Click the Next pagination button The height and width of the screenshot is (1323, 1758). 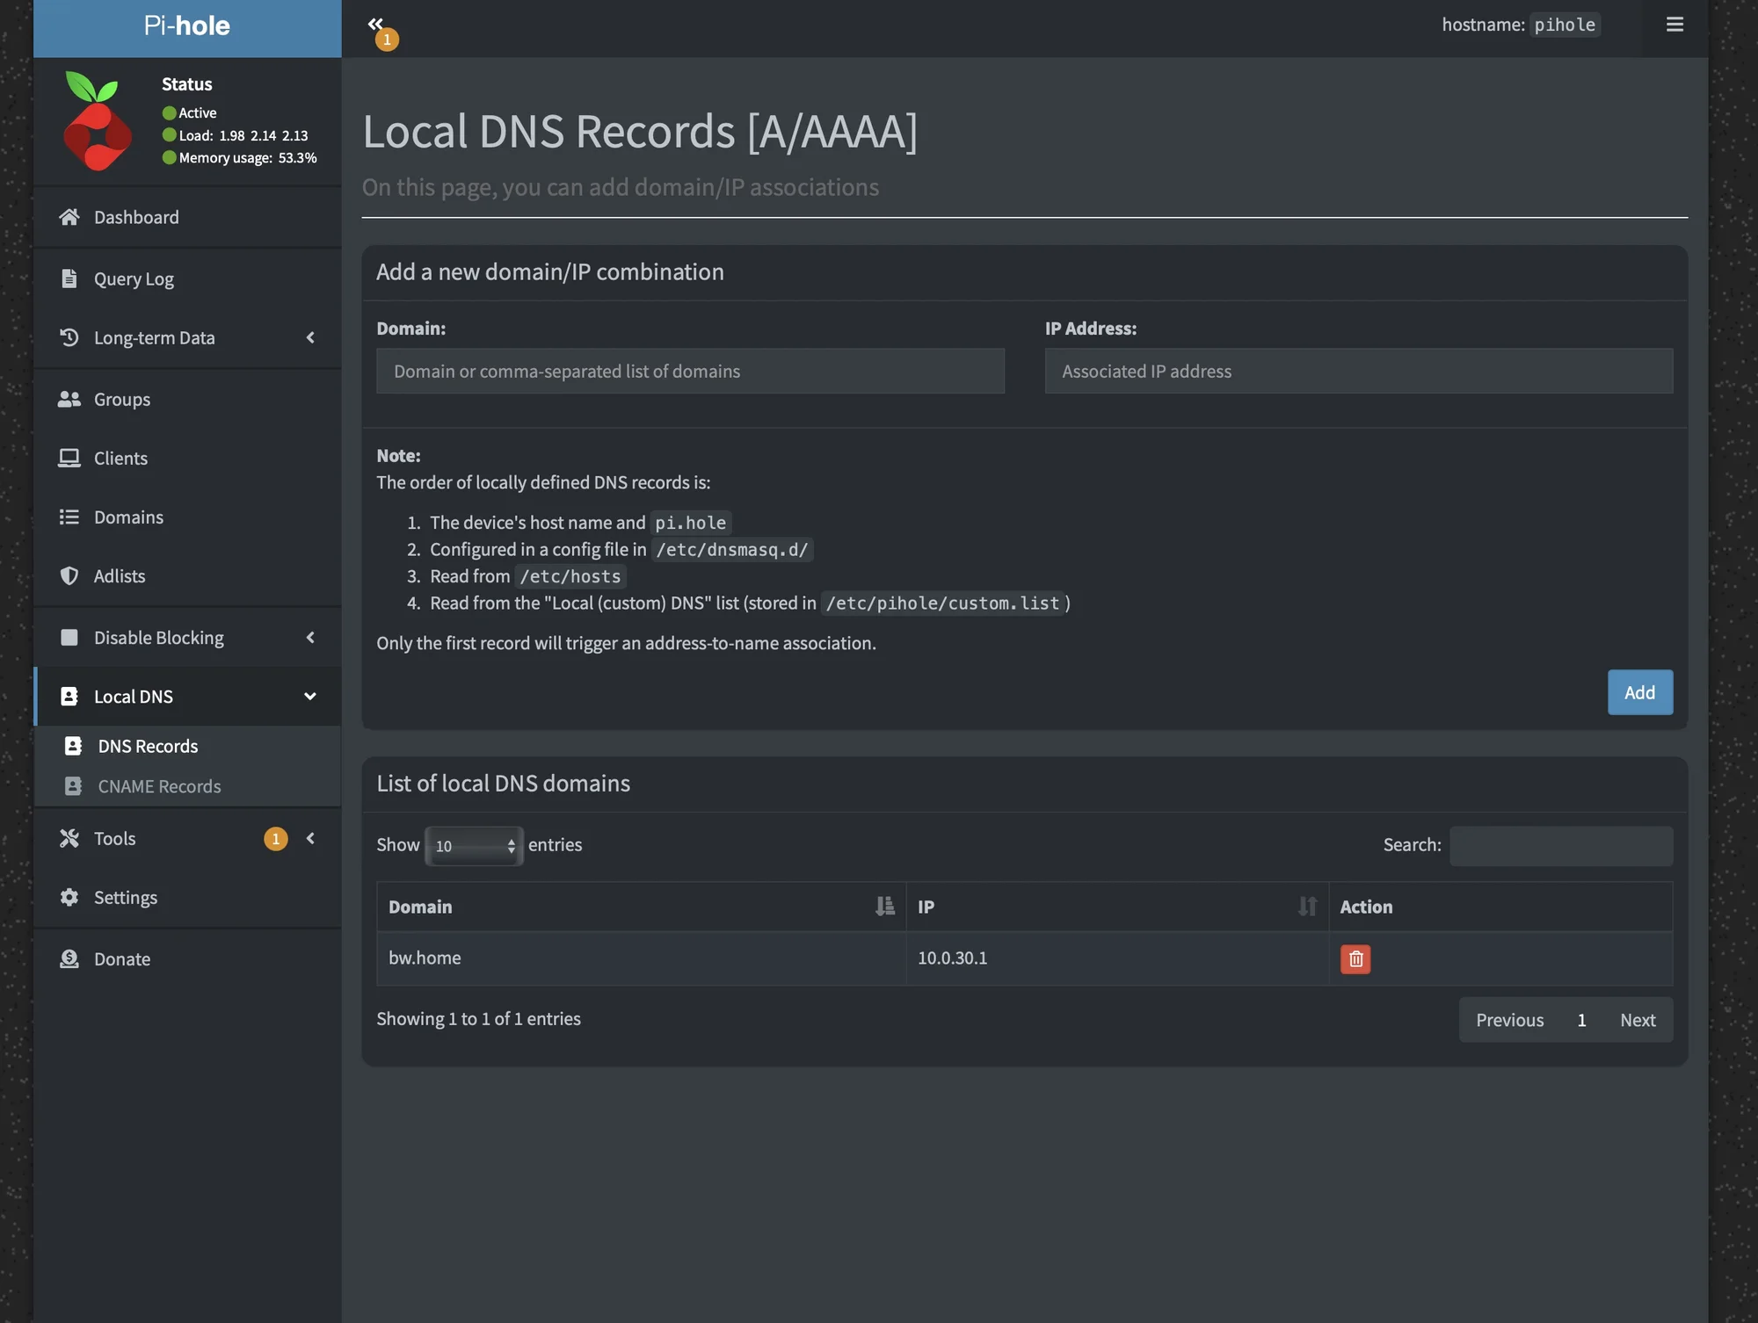coord(1638,1020)
